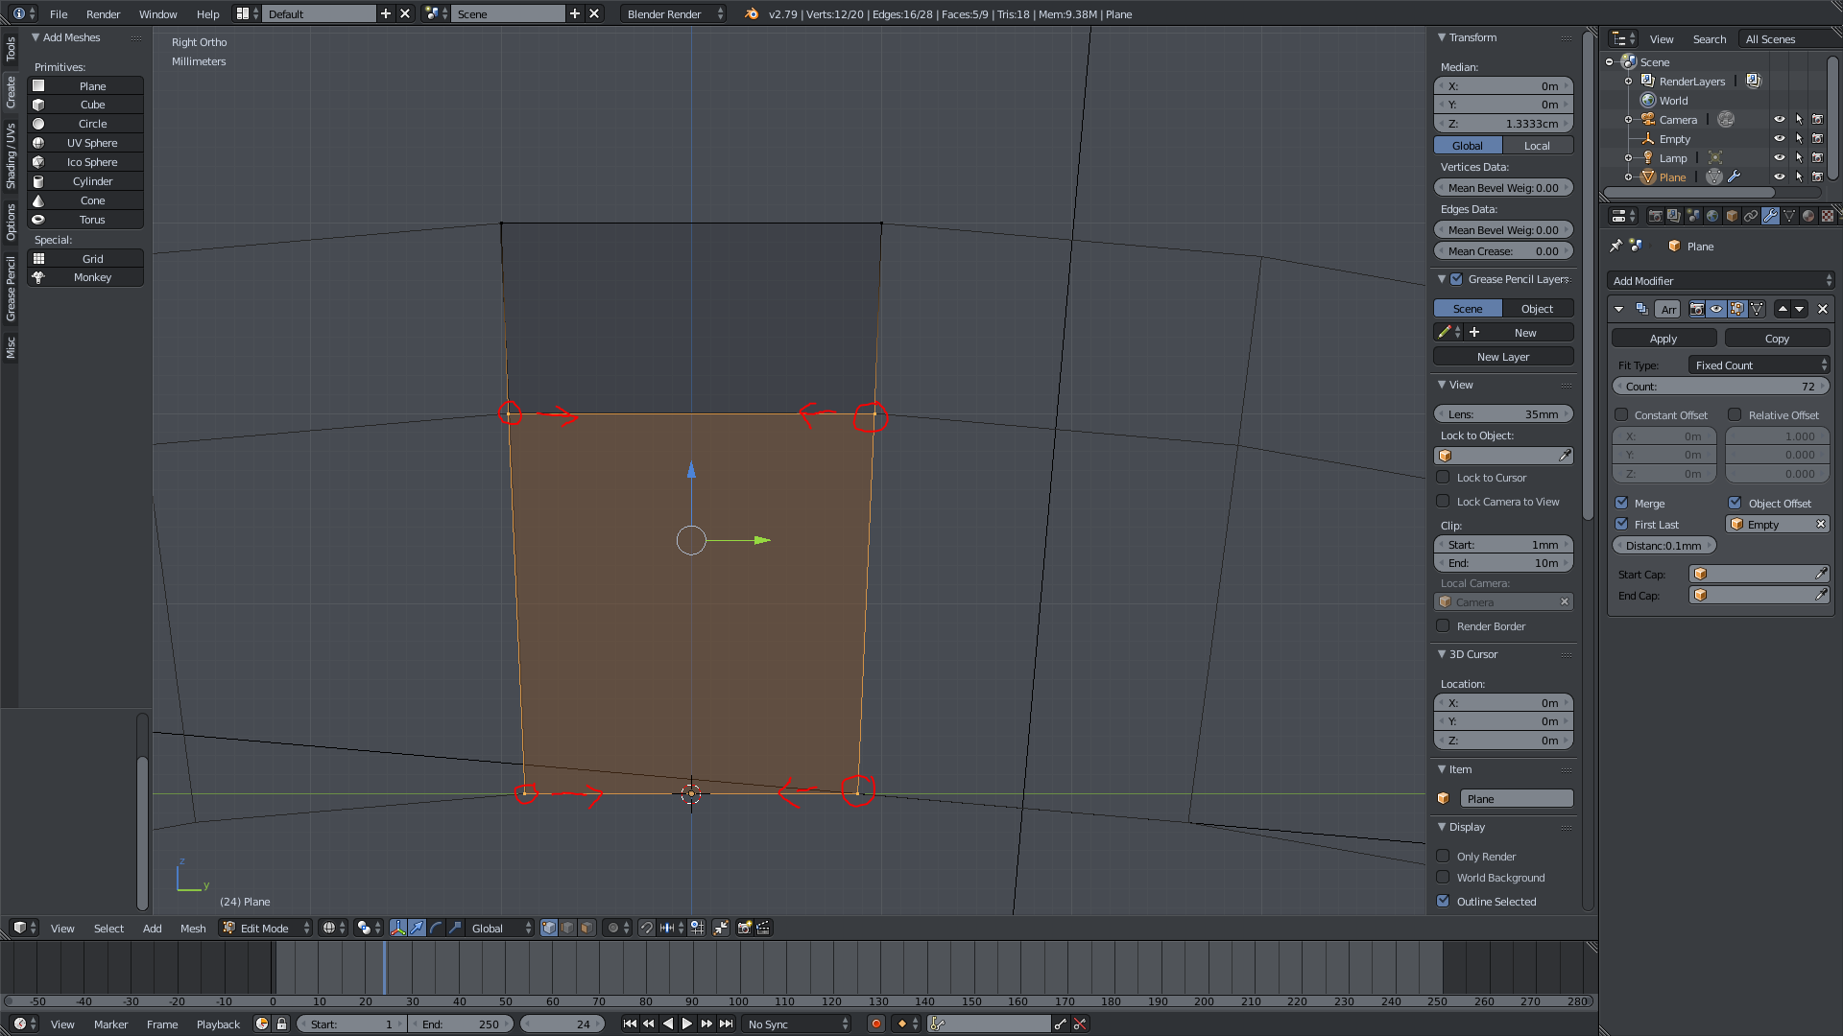Disable the Merge checkbox
Viewport: 1843px width, 1036px height.
[1622, 503]
